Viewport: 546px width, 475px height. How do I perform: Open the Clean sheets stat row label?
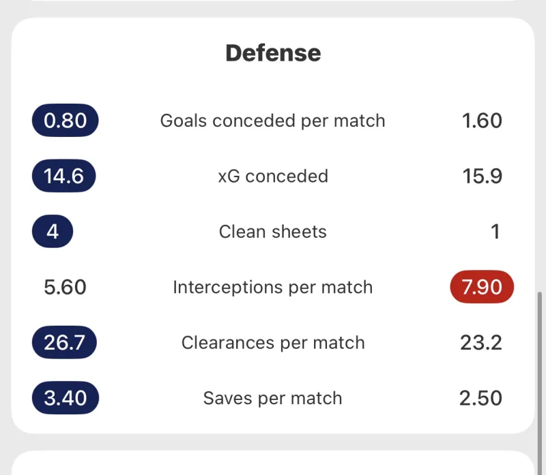273,232
